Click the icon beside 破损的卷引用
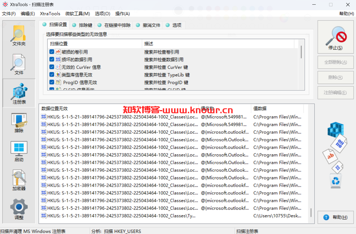 click(x=58, y=52)
